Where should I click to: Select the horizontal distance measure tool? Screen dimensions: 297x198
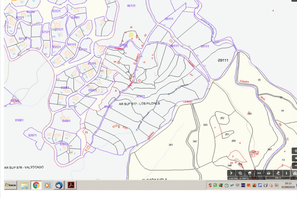[x=259, y=173]
